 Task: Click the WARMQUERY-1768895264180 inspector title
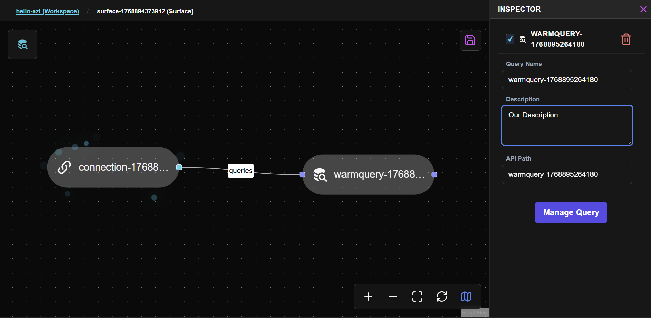[557, 39]
